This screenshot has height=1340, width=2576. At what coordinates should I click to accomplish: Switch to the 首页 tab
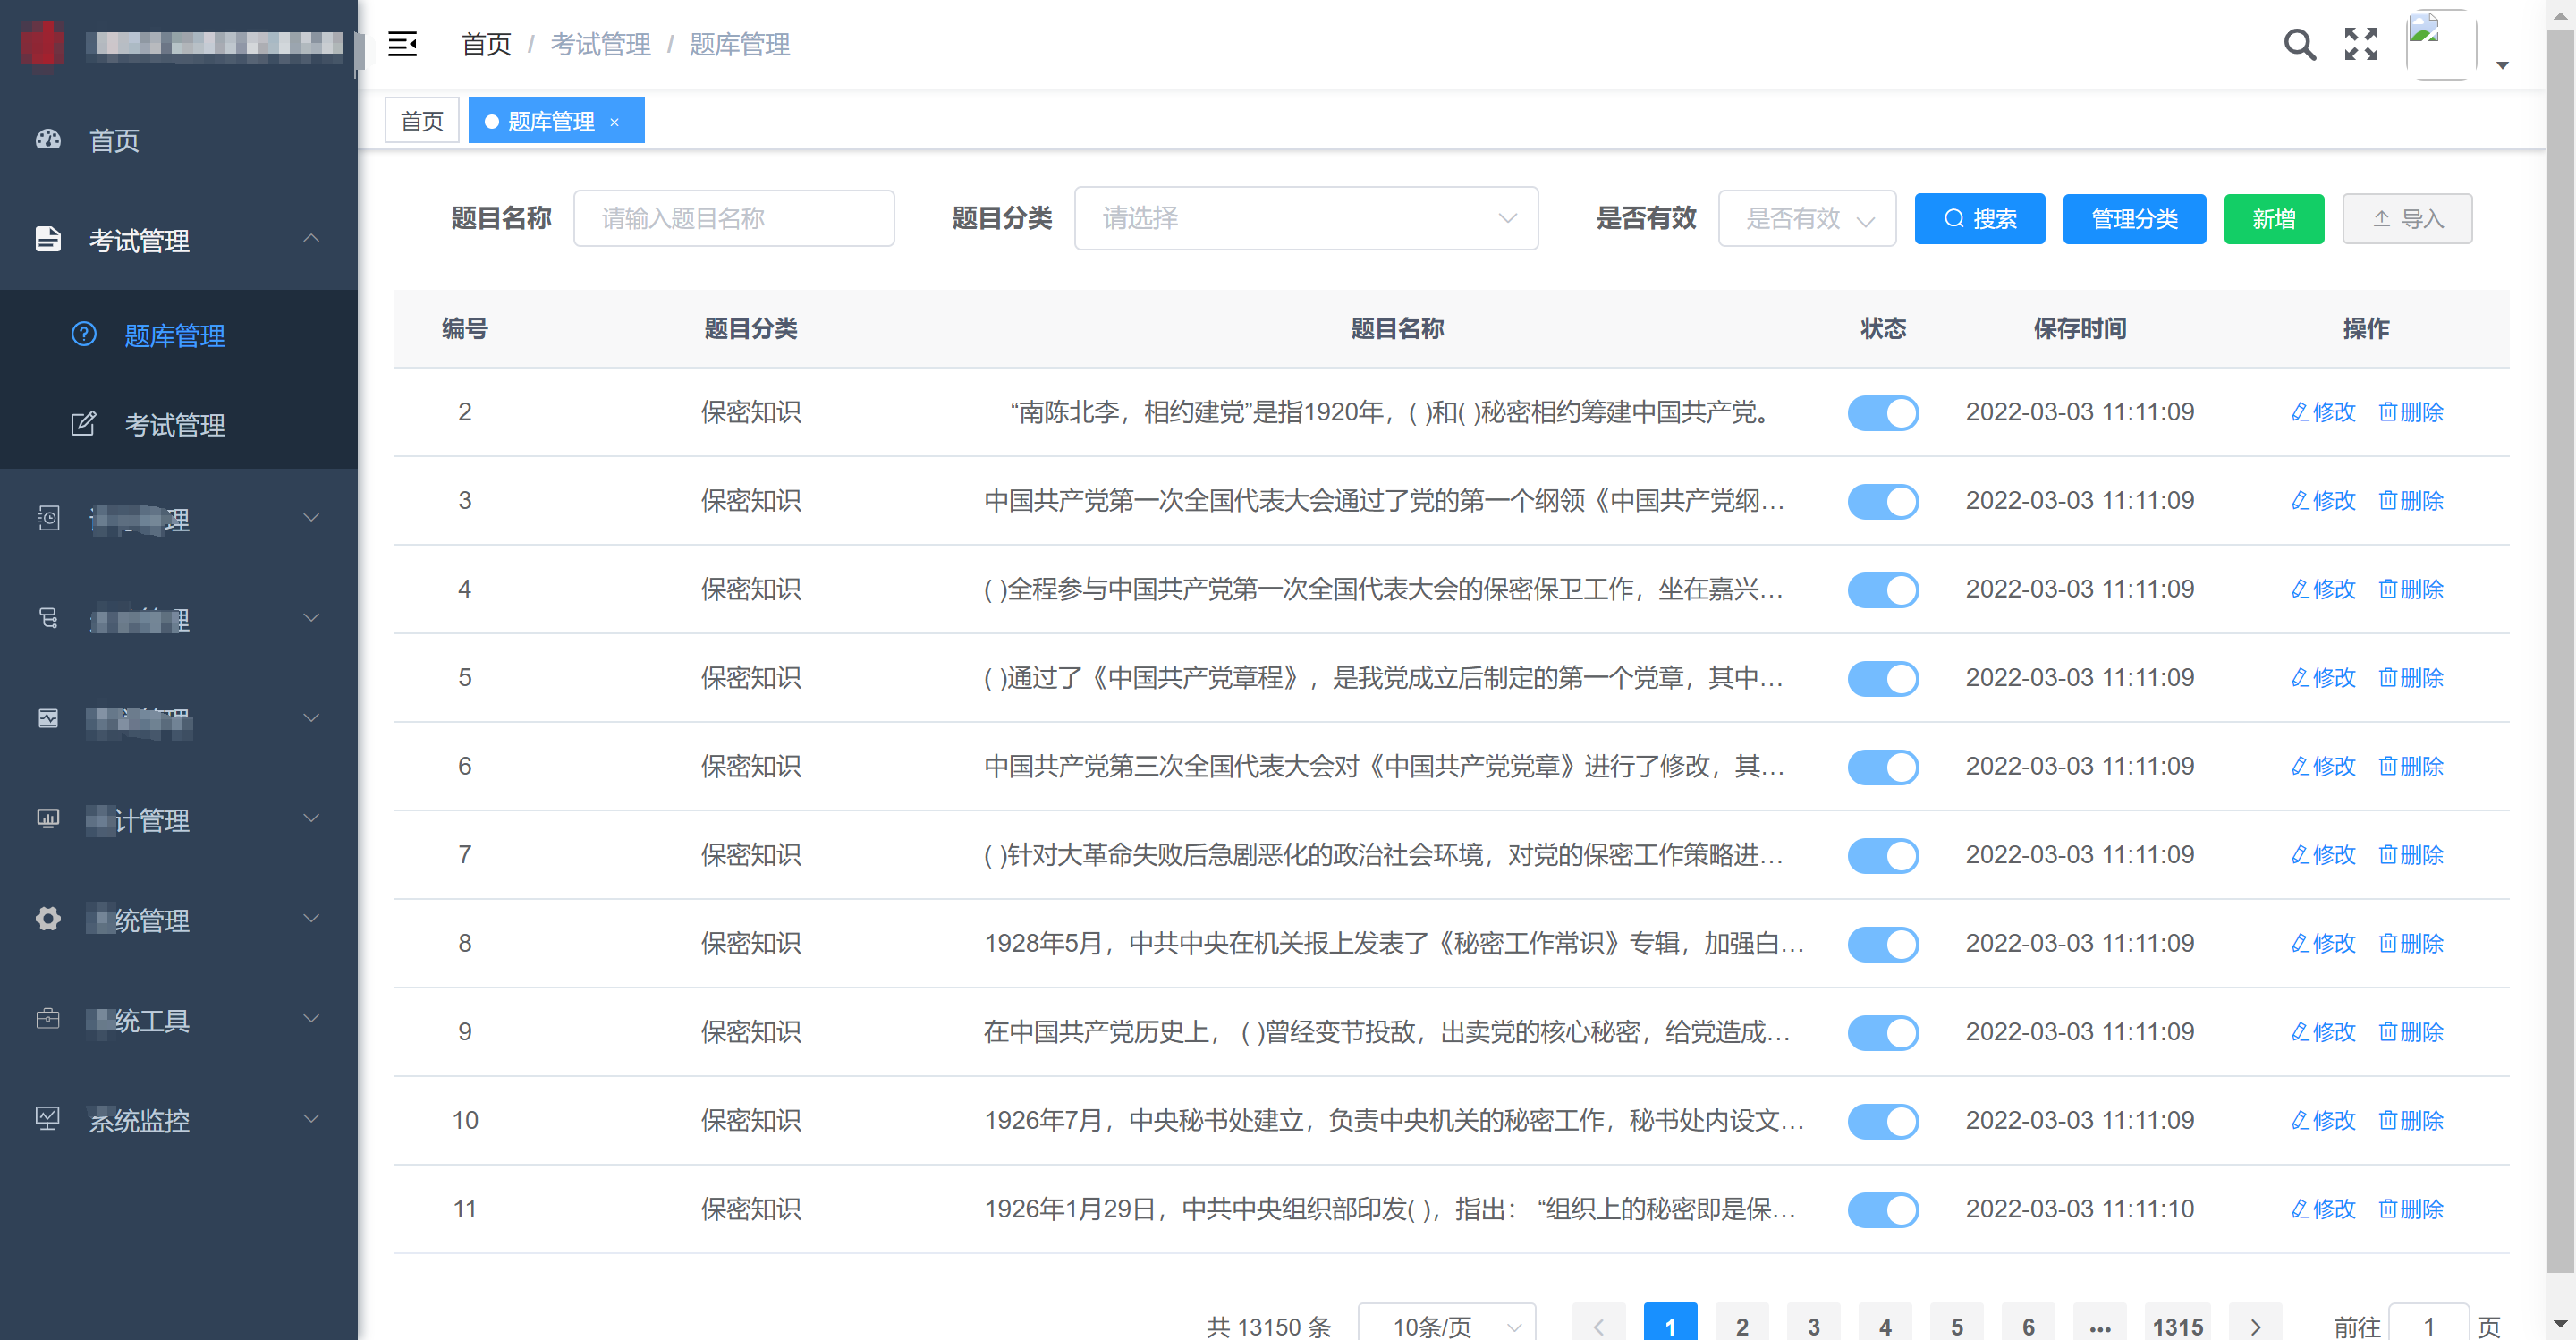[x=422, y=121]
